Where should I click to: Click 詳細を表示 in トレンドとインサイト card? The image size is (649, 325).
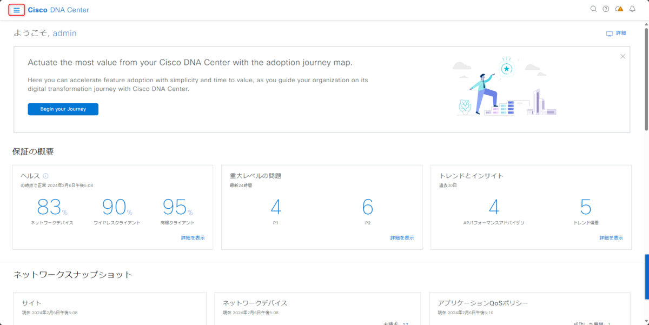tap(611, 238)
